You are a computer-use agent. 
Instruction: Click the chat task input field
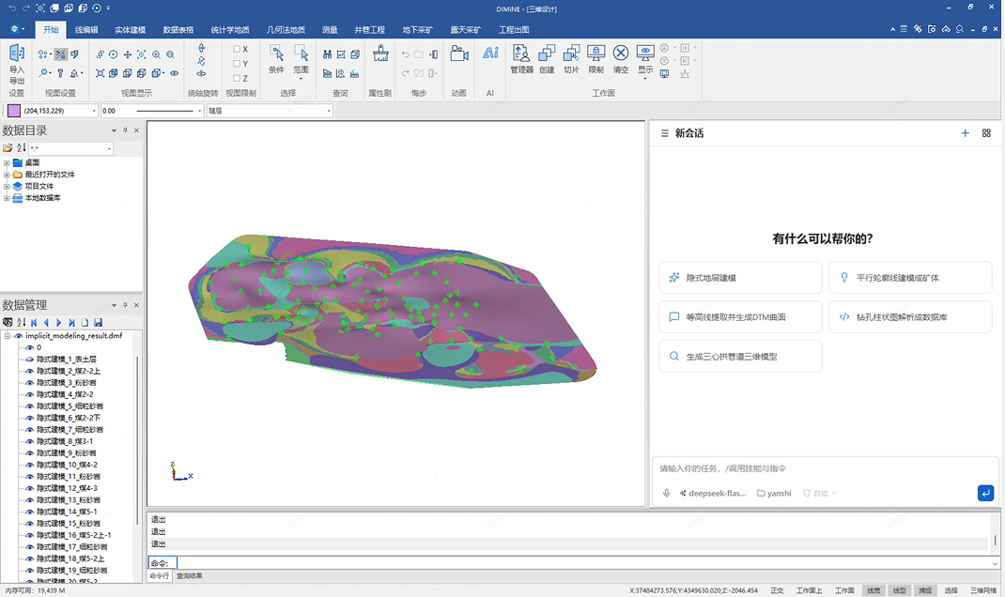[825, 468]
